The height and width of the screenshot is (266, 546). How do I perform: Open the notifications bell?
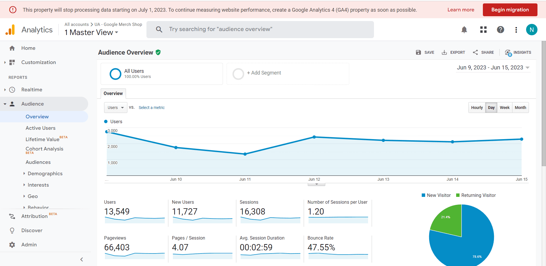tap(464, 30)
